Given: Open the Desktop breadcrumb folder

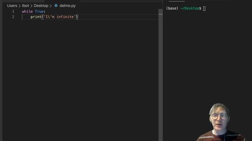Looking at the screenshot, I should click(x=41, y=6).
